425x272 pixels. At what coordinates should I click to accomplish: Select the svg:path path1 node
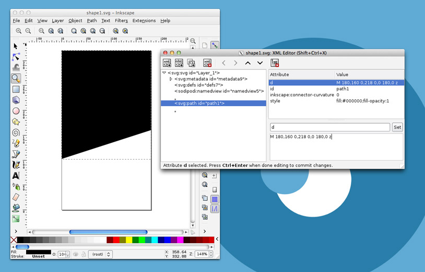point(214,103)
